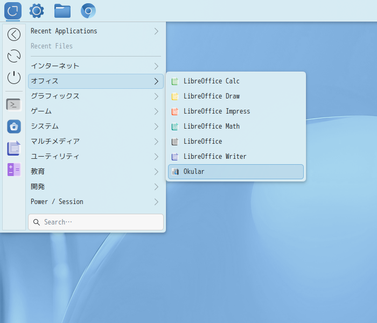
Task: Launch the Chromium browser panel icon
Action: click(88, 11)
